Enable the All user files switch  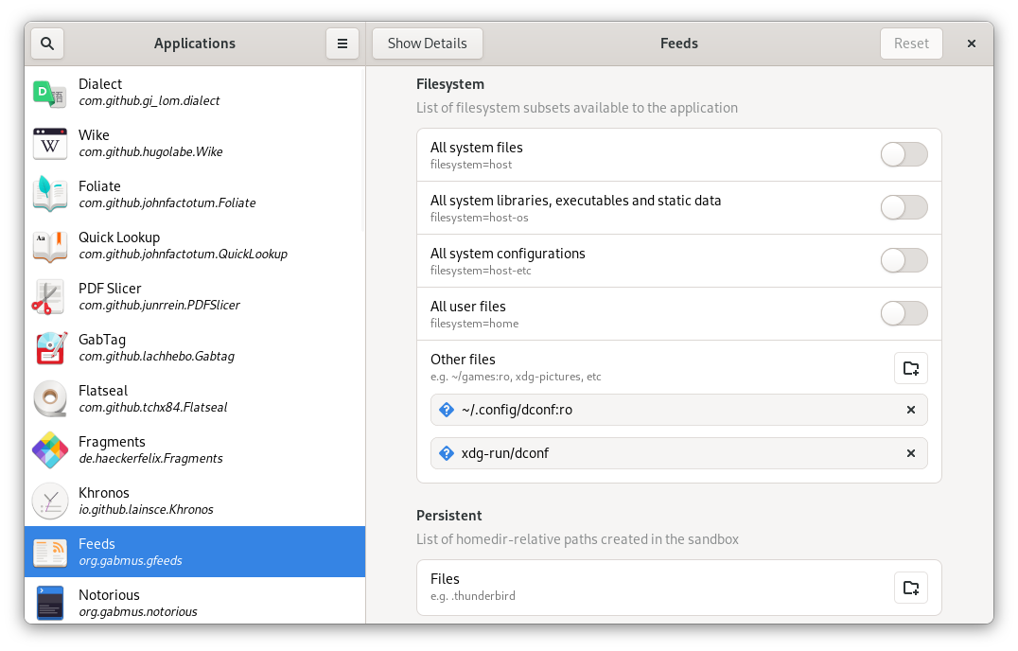click(904, 313)
